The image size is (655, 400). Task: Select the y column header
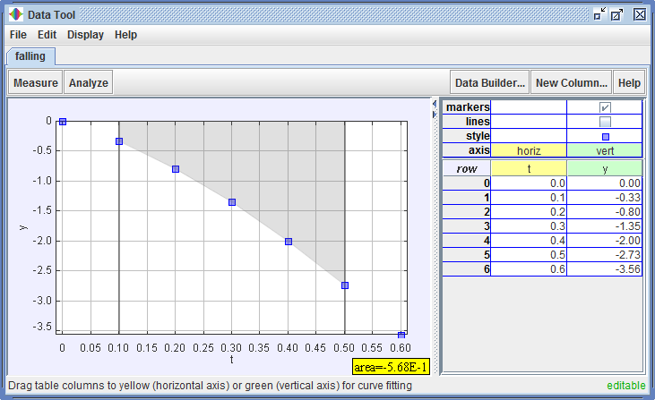605,168
